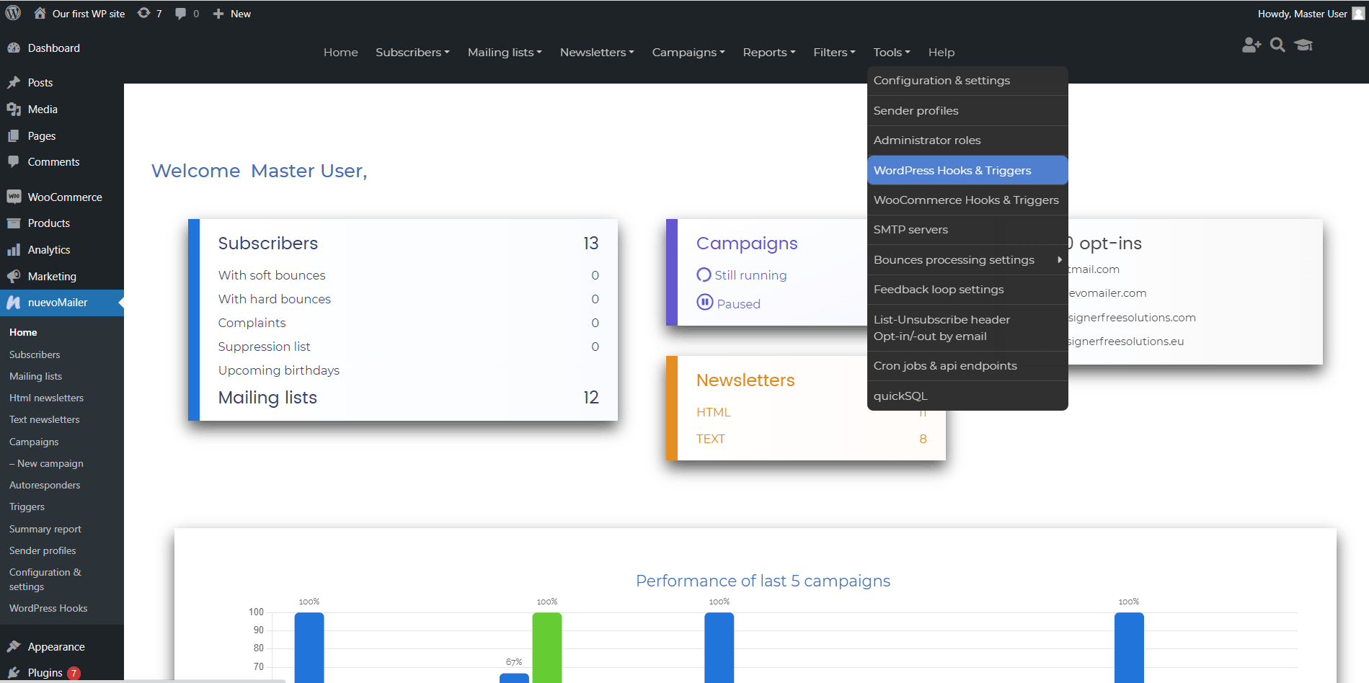1369x683 pixels.
Task: Open Help in top navigation
Action: coord(942,52)
